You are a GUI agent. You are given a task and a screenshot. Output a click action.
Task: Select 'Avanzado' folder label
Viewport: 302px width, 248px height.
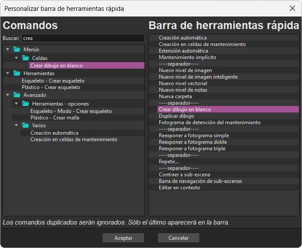click(x=35, y=95)
